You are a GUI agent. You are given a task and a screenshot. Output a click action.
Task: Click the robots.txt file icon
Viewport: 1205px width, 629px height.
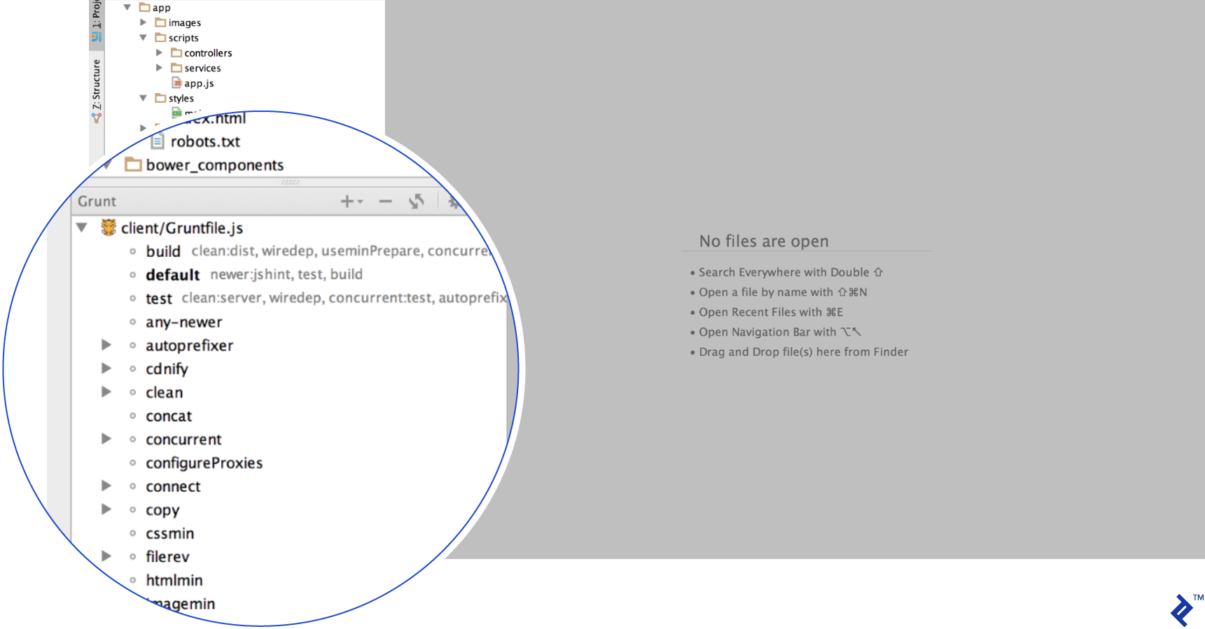coord(158,141)
